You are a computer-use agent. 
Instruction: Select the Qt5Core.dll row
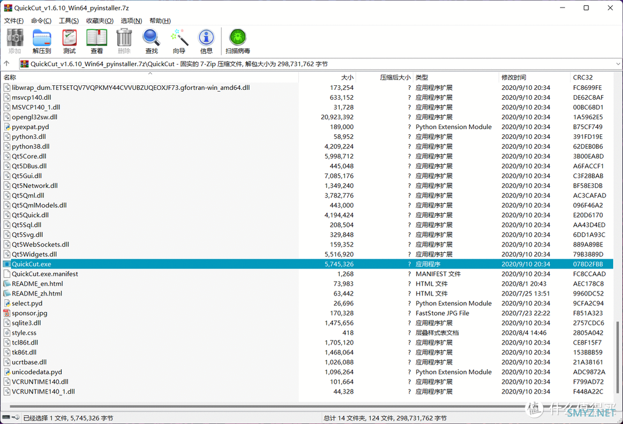point(308,156)
